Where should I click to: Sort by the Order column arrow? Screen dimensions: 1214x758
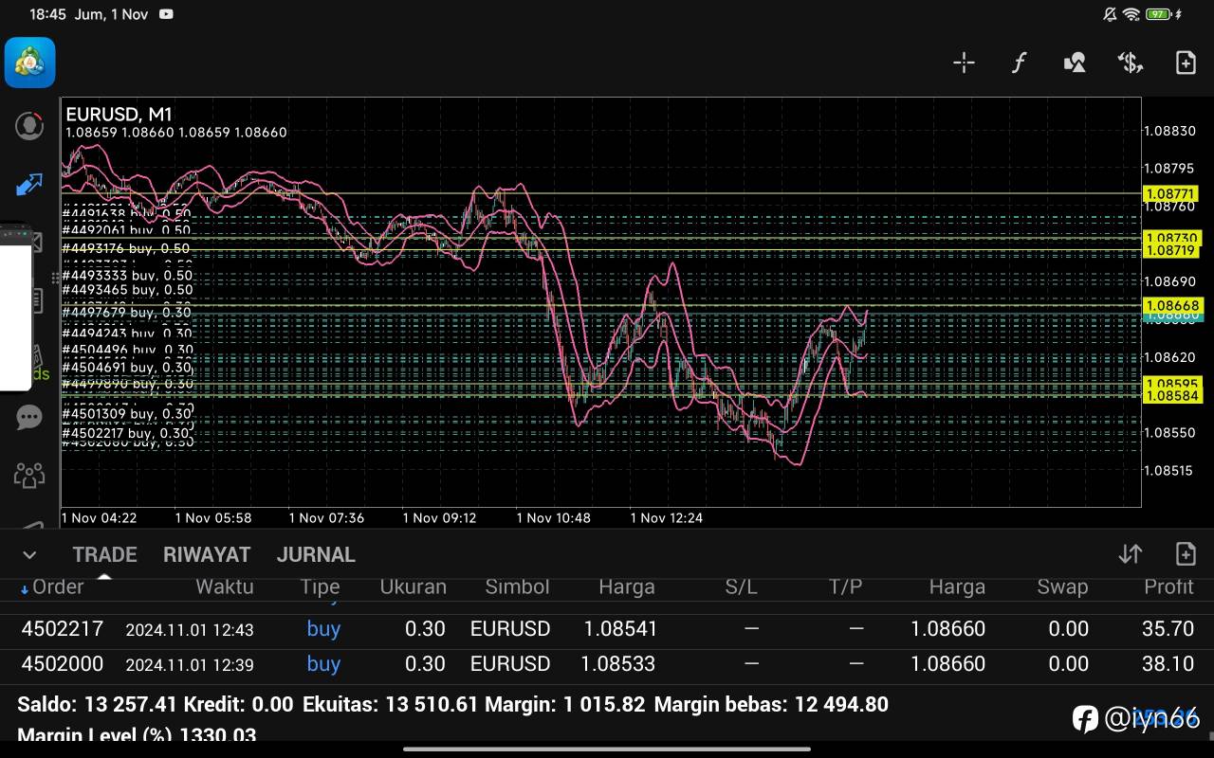(x=25, y=588)
